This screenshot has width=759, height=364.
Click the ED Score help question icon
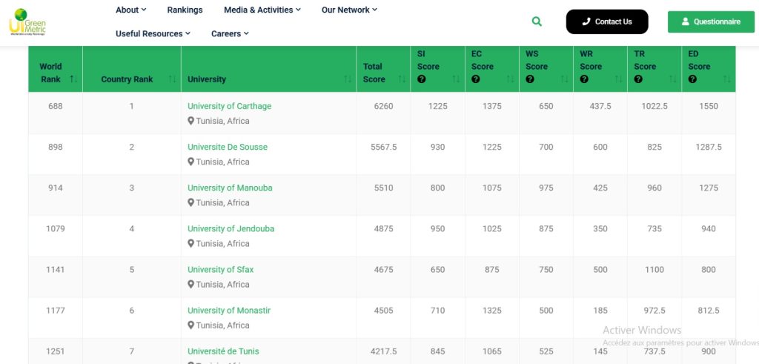[692, 79]
